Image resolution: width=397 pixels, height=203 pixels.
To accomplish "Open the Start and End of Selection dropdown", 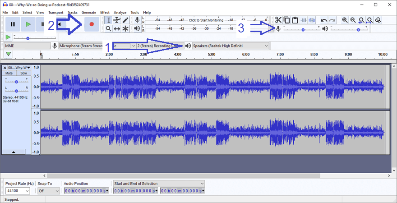I will [159, 184].
